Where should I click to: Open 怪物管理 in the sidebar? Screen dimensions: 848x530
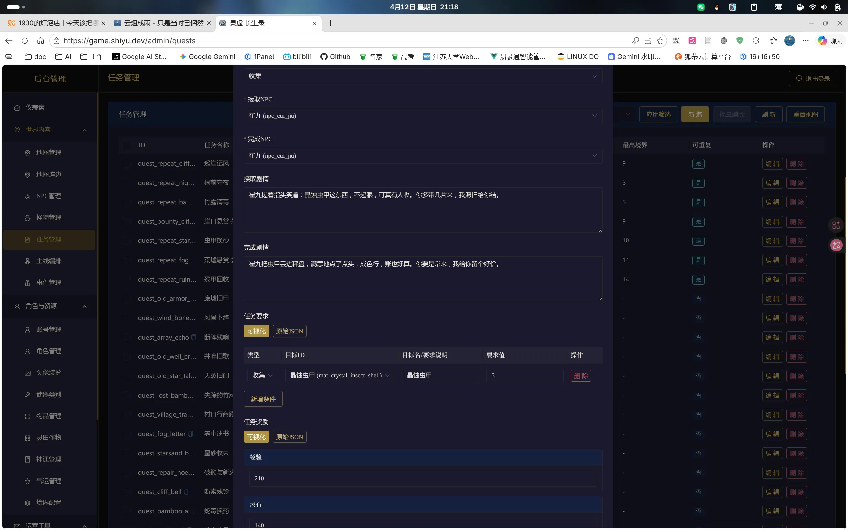(x=49, y=218)
